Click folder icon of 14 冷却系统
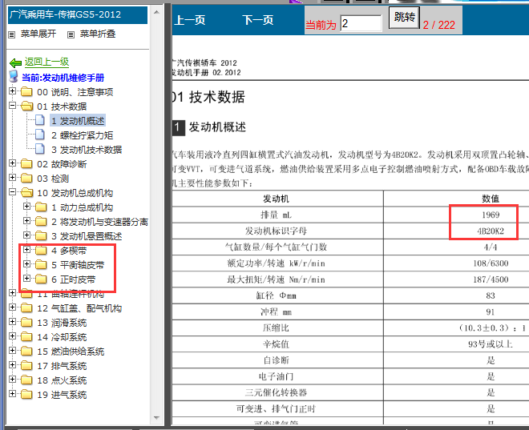Screen dimensions: 529x430 [26, 336]
